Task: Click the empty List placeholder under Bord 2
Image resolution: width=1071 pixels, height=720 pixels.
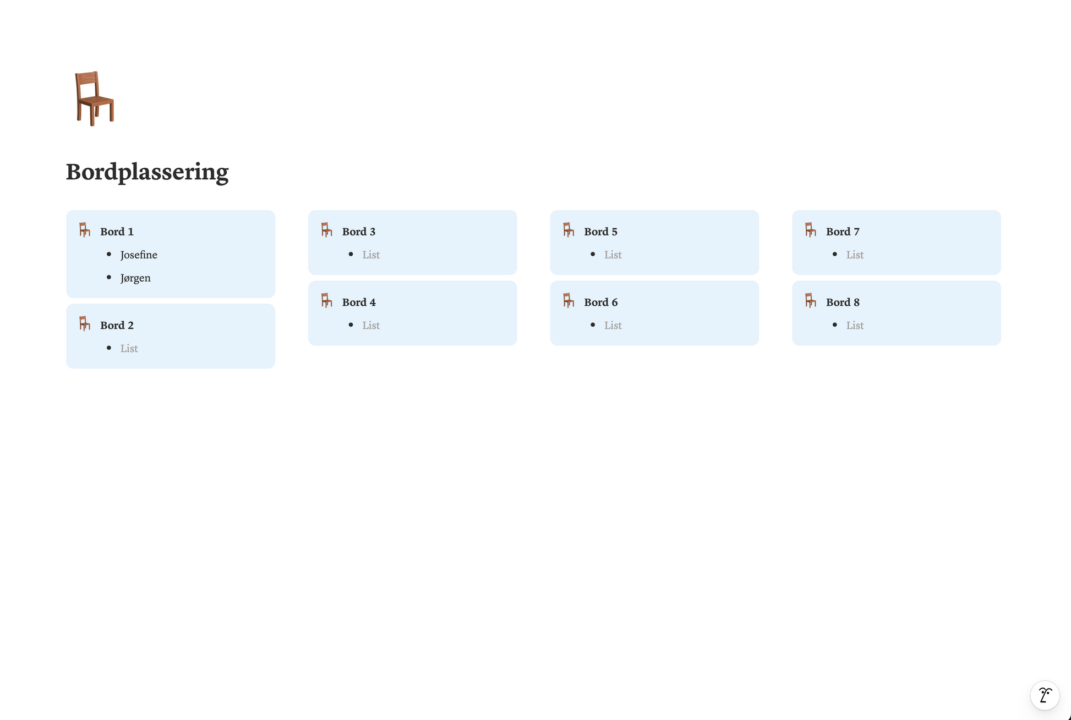Action: [x=129, y=348]
